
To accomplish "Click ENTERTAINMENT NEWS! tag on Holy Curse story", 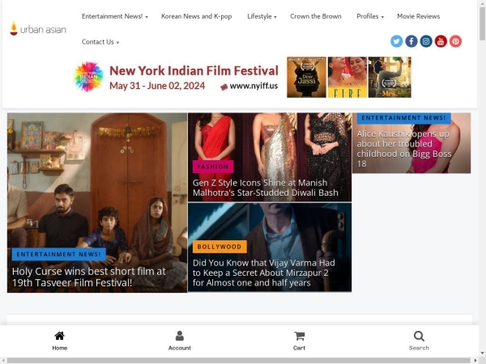I will (x=58, y=254).
